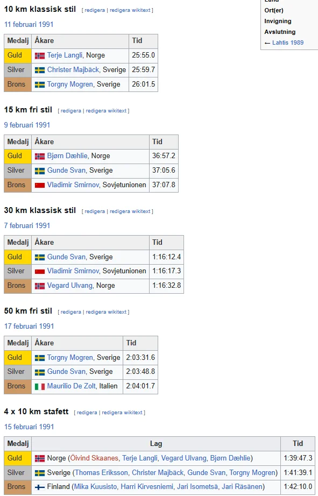The image size is (318, 496).
Task: Click the time 25:55.0 cell
Action: [x=143, y=55]
